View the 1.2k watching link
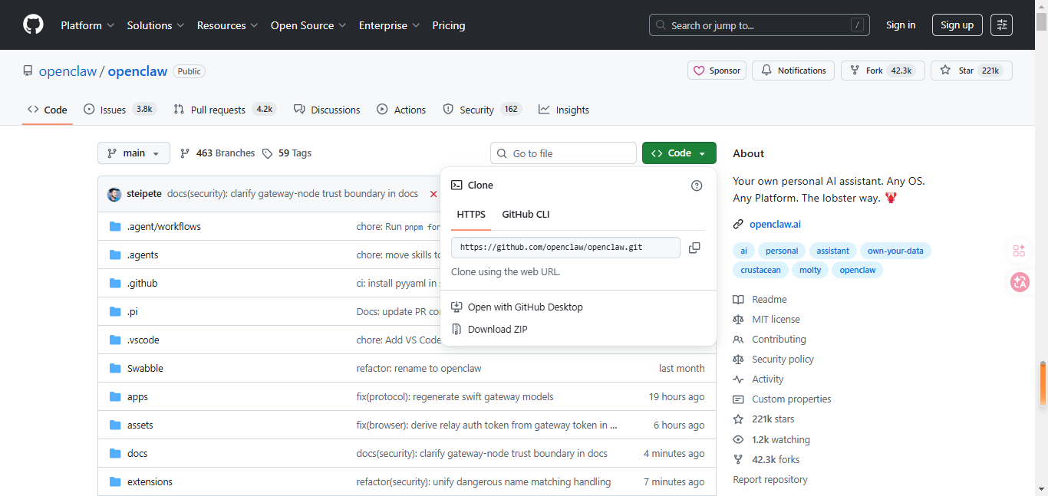Screen dimensions: 1048x496 [771, 439]
